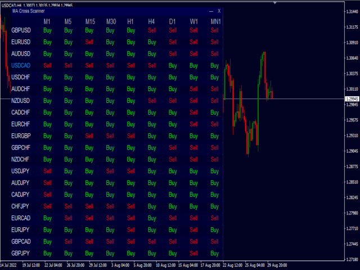Image resolution: width=360 pixels, height=270 pixels.
Task: Open the AUDUSD symbol chart
Action: (x=21, y=54)
